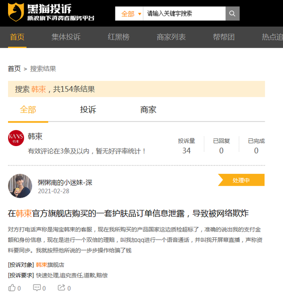Click the 首页 breadcrumb link
283x295 pixels.
(x=14, y=69)
